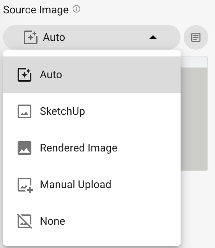This screenshot has height=248, width=215.
Task: Click the light header strip above preview
Action: (194, 62)
